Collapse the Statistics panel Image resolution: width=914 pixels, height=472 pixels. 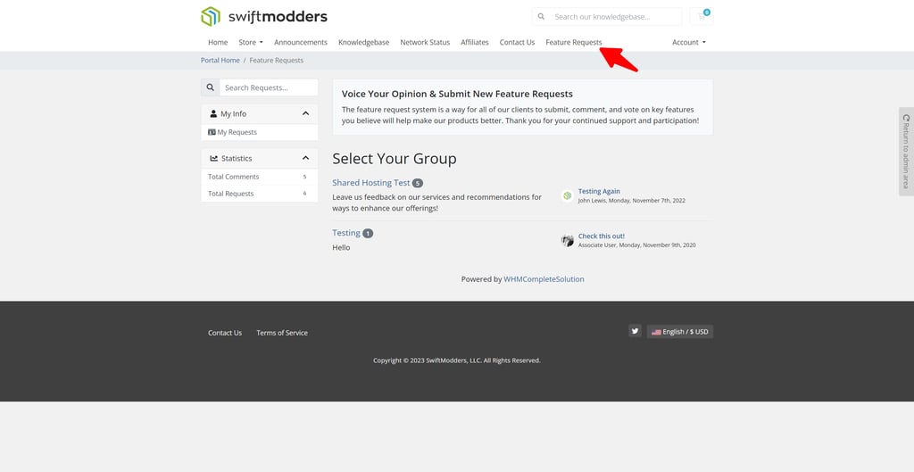(305, 158)
